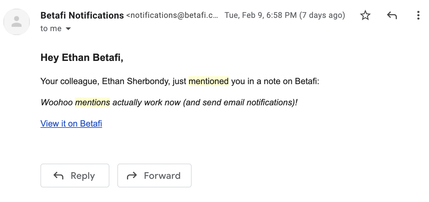The image size is (429, 202).
Task: Click the arrow icon inside the Forward button
Action: point(132,176)
